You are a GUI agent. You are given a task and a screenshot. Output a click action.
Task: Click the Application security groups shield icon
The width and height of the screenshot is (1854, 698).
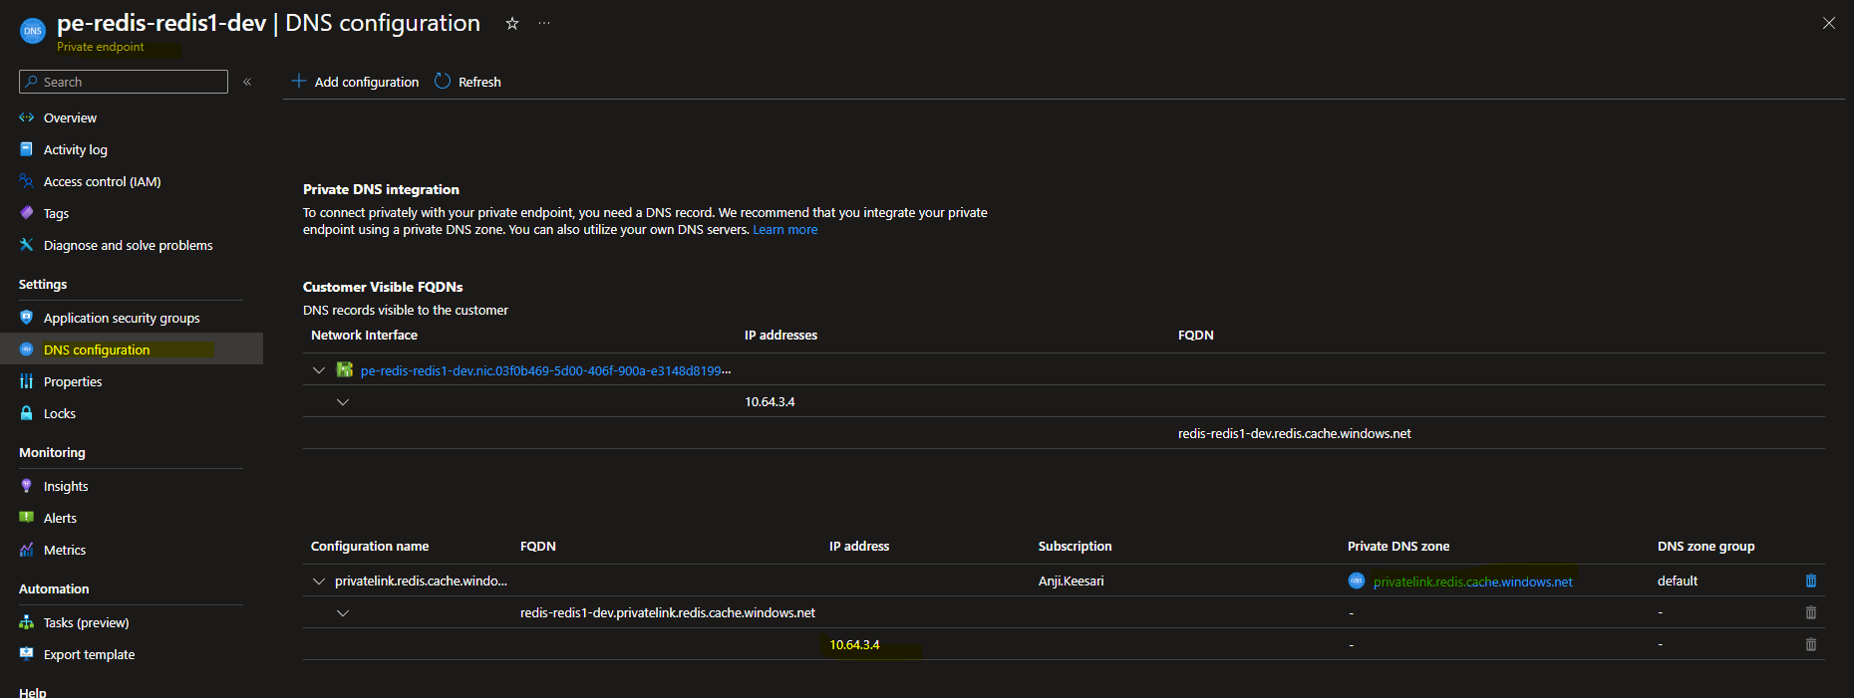point(27,318)
